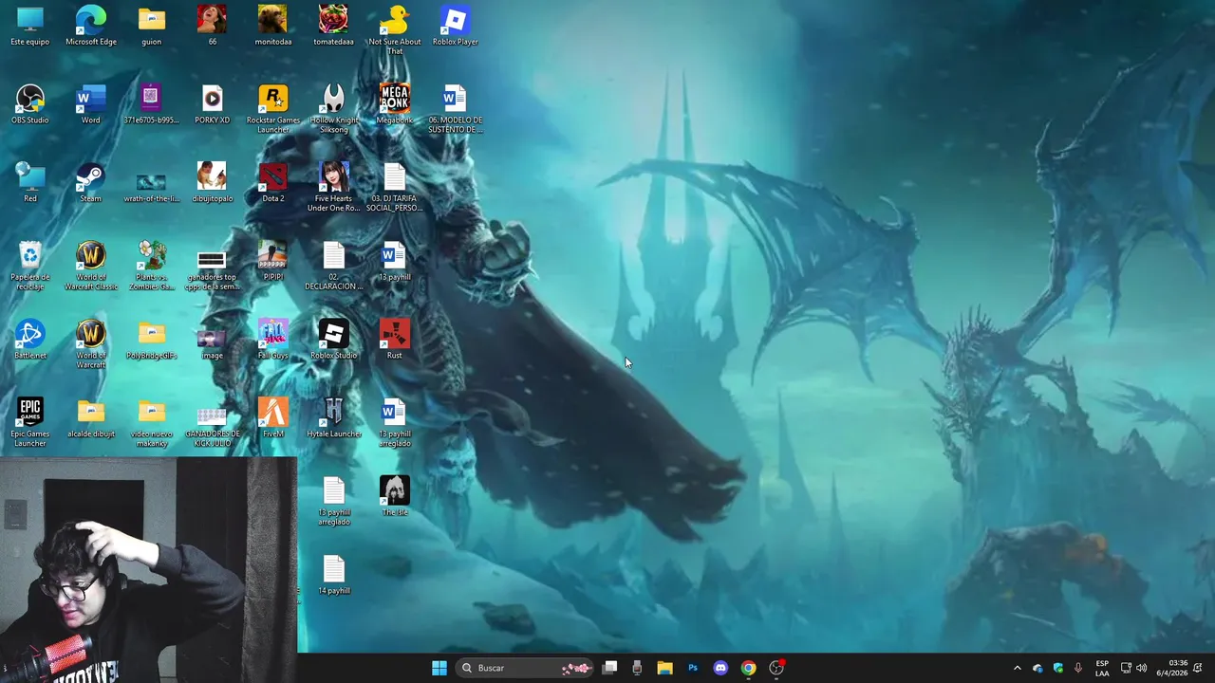Screen dimensions: 1215x683
Task: Open Task View on the taskbar
Action: 610,668
